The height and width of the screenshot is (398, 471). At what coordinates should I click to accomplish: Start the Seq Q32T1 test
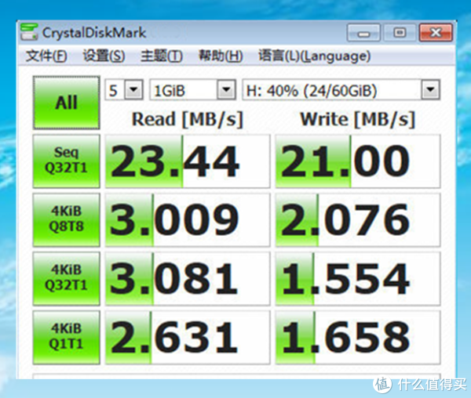point(67,161)
